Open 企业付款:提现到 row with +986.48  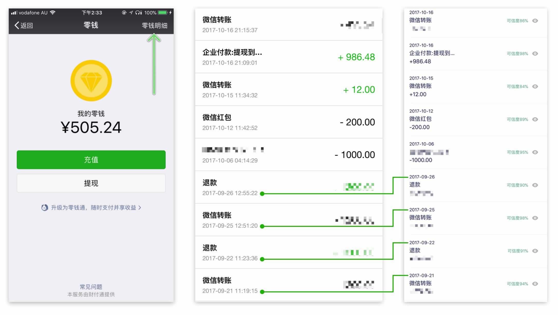289,57
